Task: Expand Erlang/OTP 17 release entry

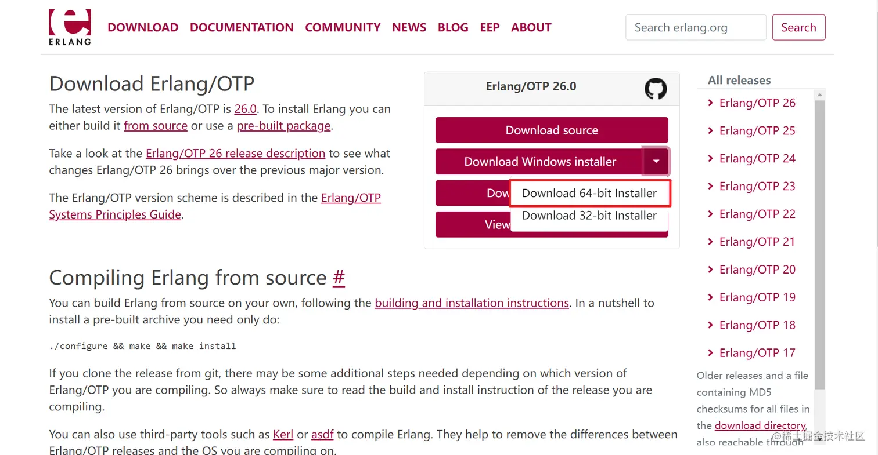Action: [757, 353]
